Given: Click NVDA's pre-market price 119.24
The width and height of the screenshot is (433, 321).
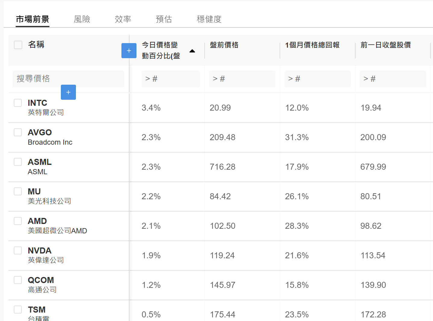Looking at the screenshot, I should point(222,255).
